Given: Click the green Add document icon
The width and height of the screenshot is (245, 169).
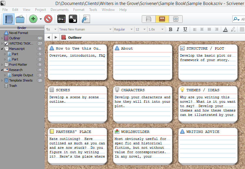Looking at the screenshot, I should coord(33,19).
